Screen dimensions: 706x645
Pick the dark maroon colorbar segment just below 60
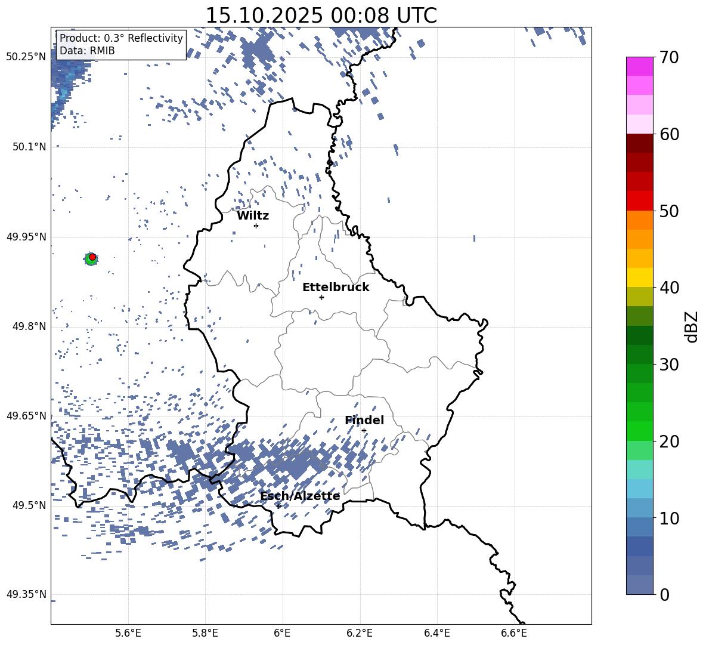[639, 144]
